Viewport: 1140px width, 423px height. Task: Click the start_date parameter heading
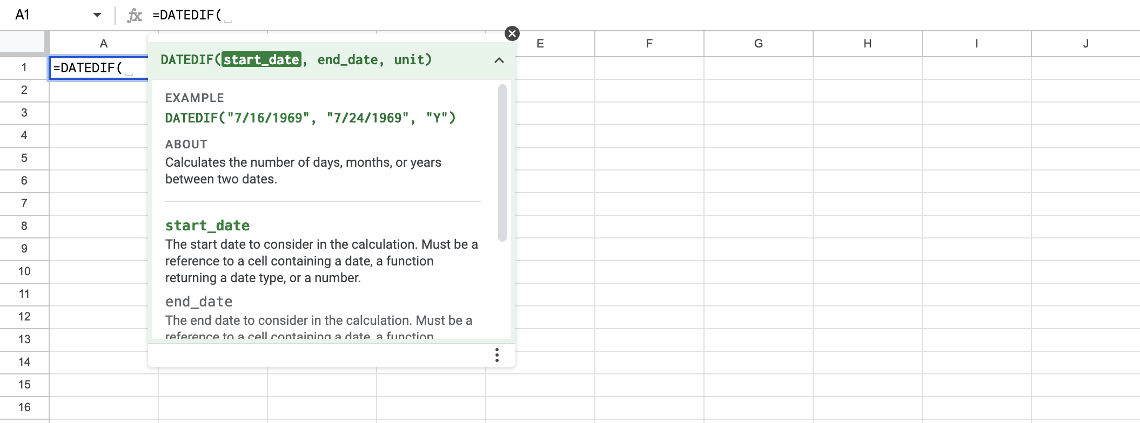207,226
